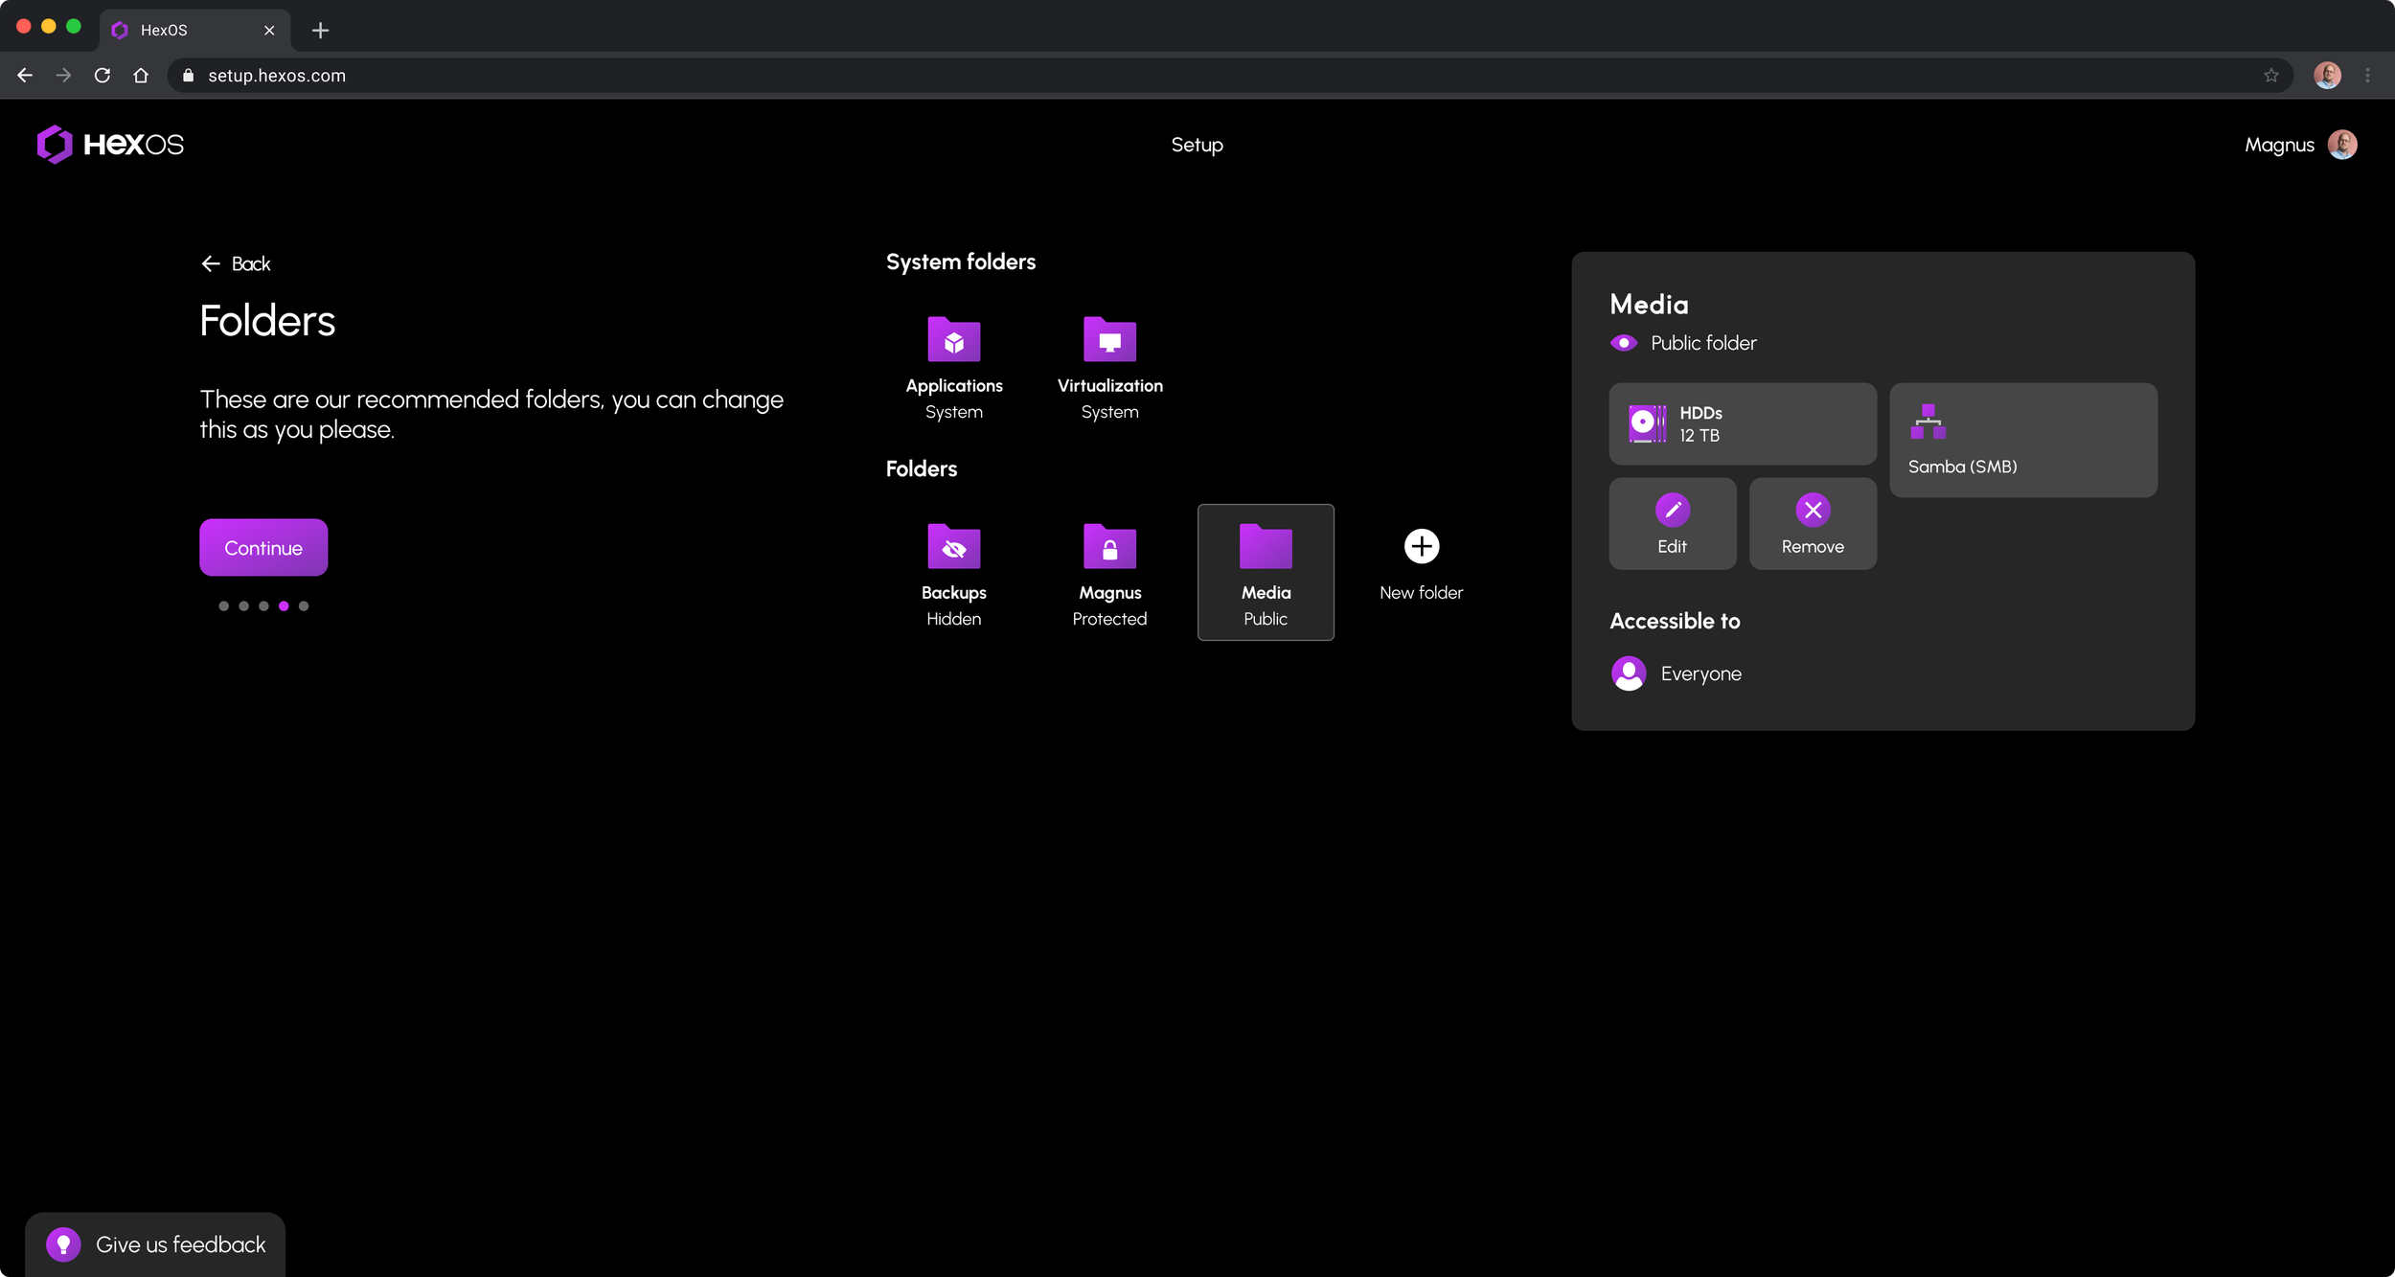Click the HexOS logo

(110, 145)
